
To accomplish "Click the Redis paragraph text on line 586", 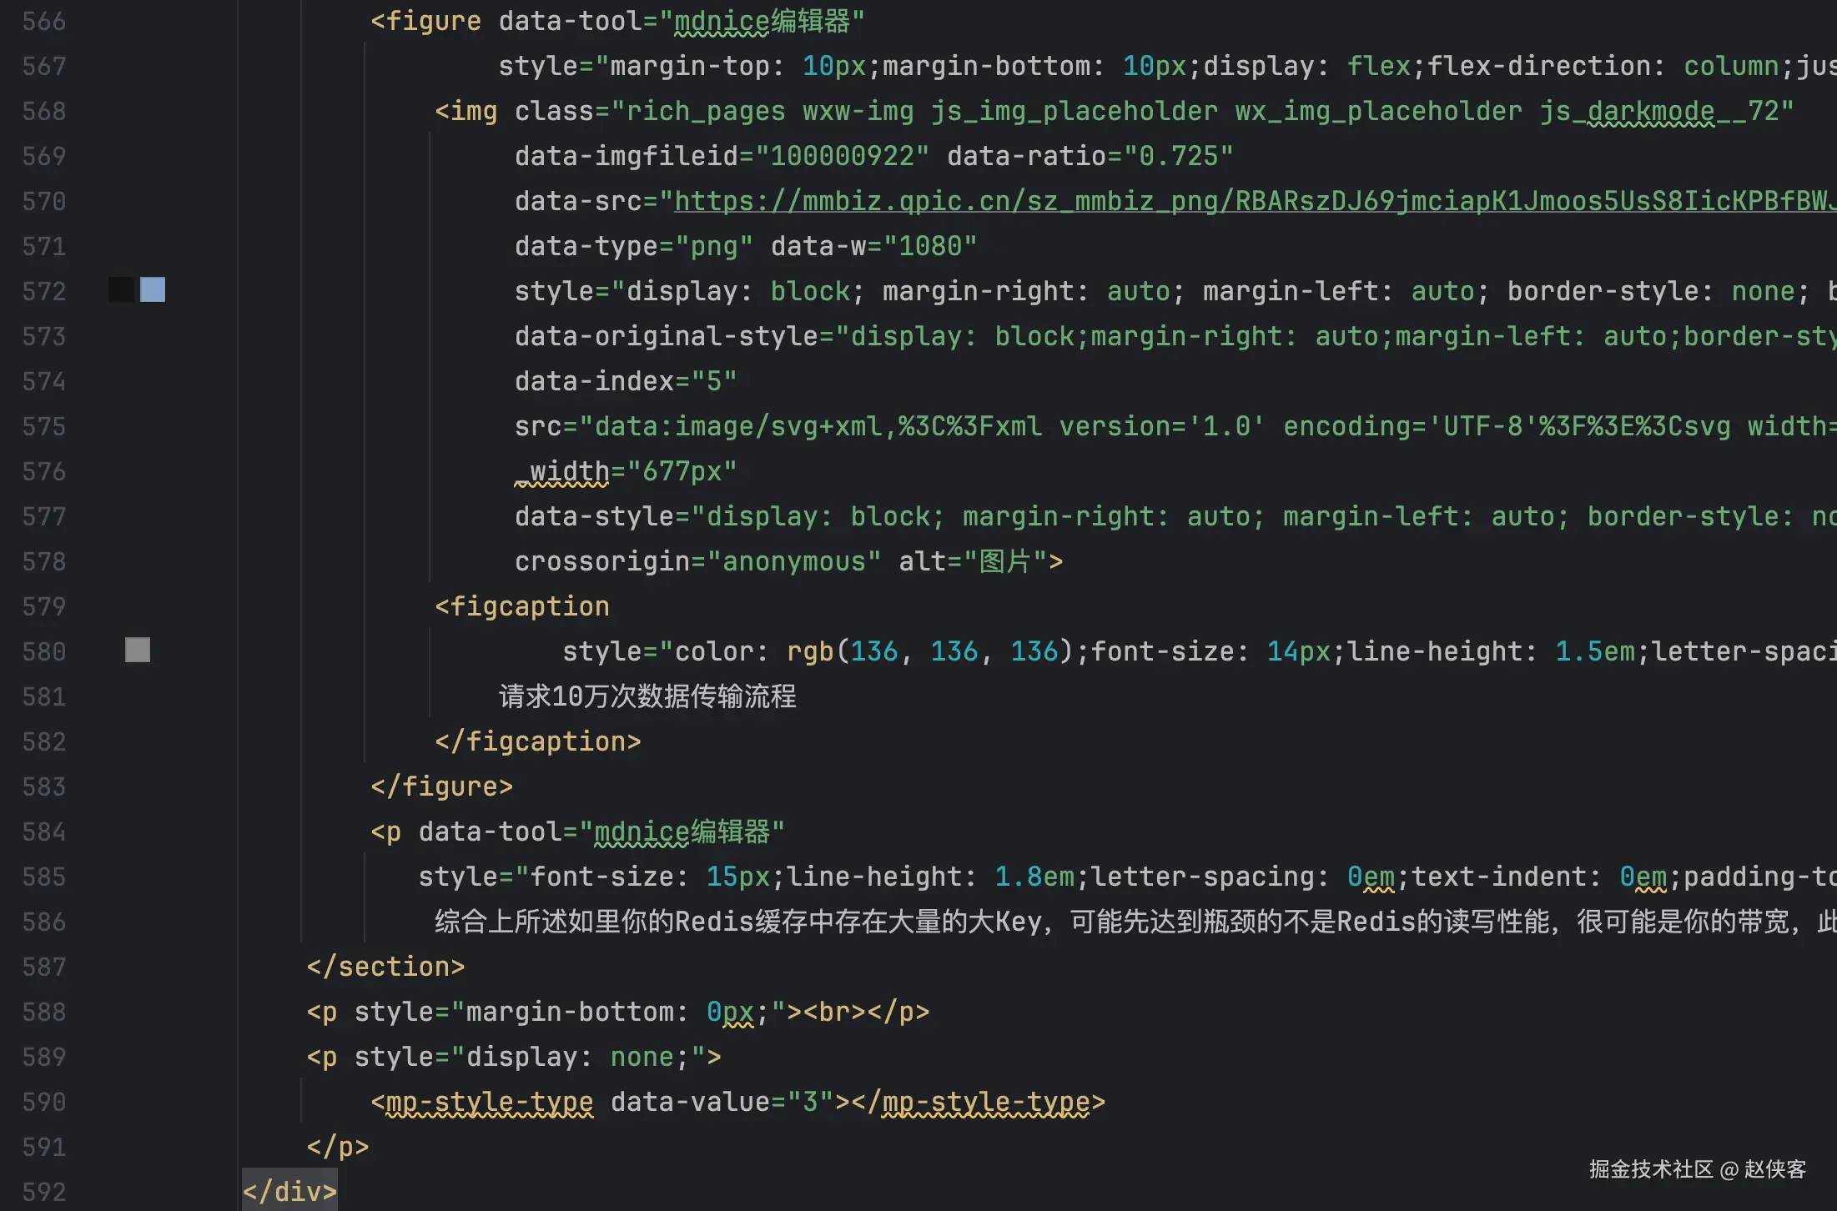I will (1135, 922).
